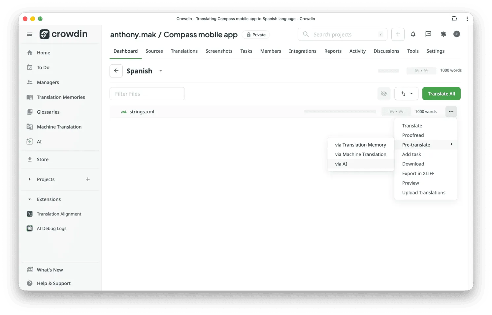Select Pre-translate via Machine Translation

pyautogui.click(x=360, y=154)
